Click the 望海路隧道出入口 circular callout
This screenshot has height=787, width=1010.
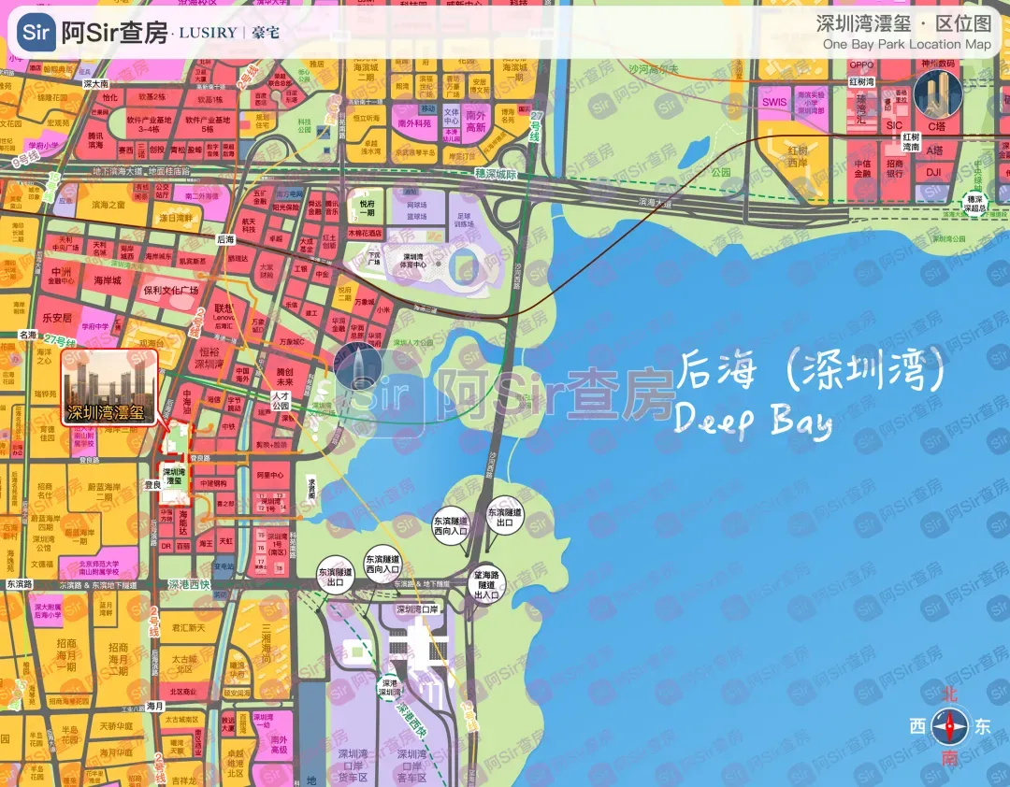point(486,584)
